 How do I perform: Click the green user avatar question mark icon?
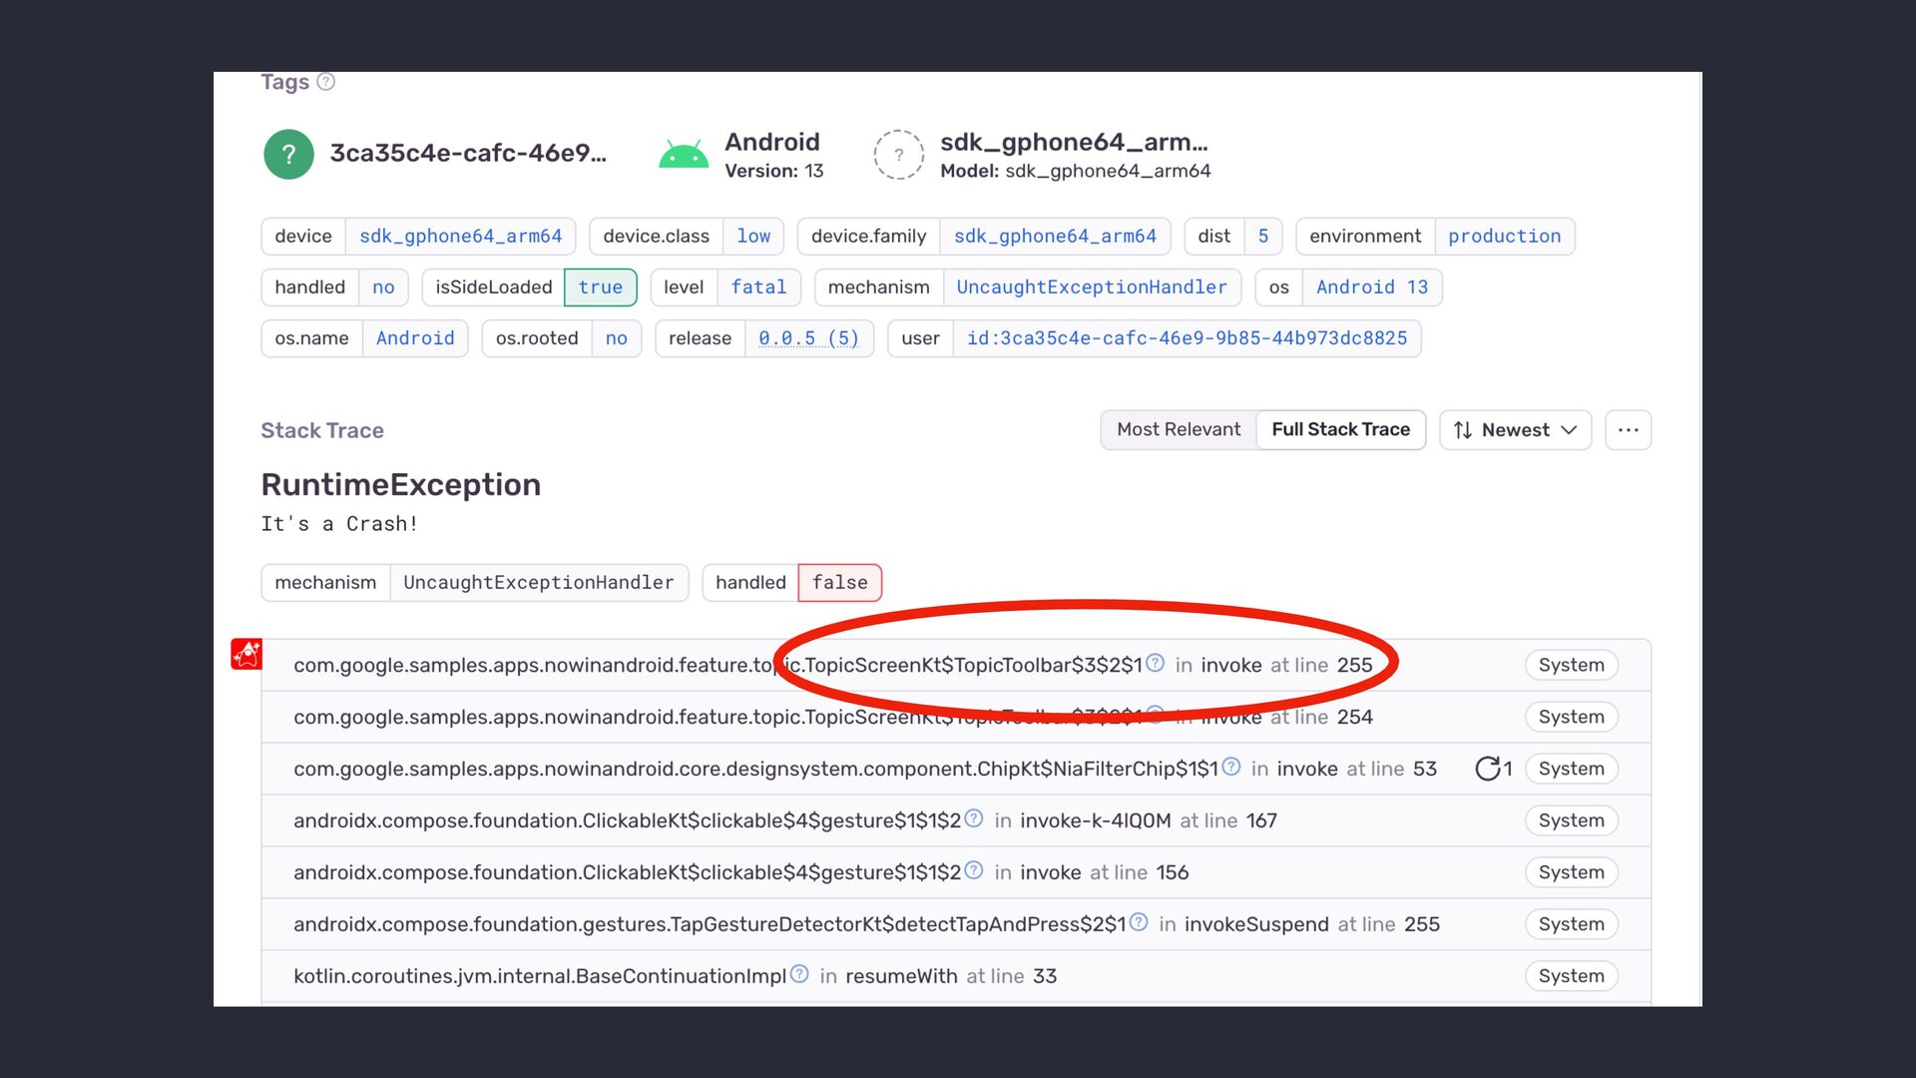coord(288,155)
